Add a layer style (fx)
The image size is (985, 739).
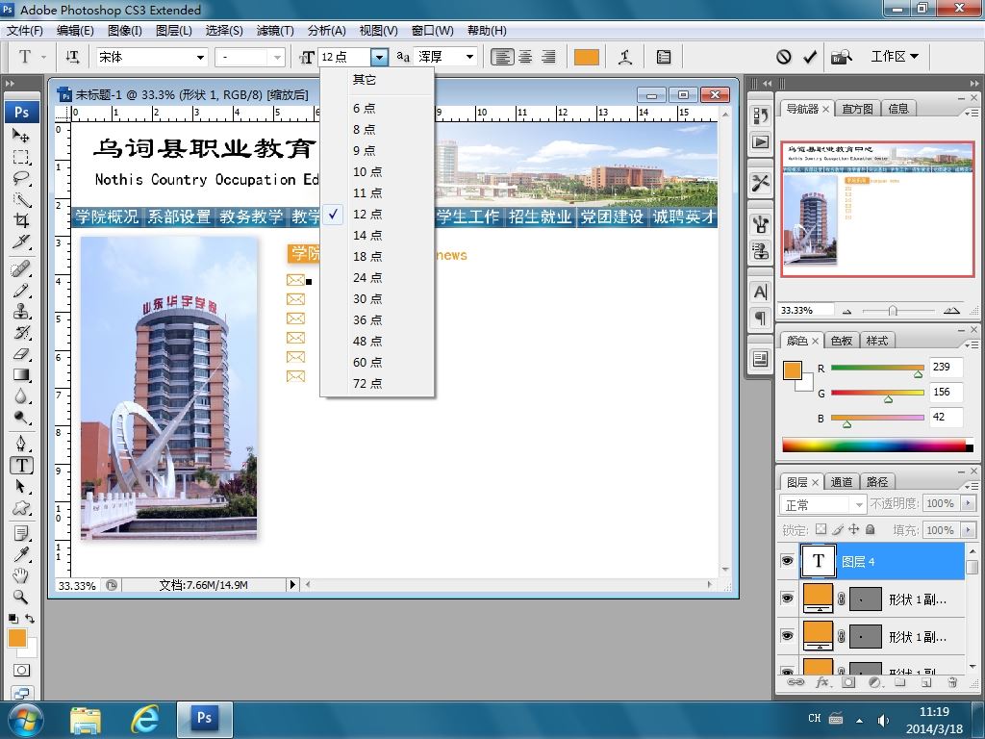[821, 682]
